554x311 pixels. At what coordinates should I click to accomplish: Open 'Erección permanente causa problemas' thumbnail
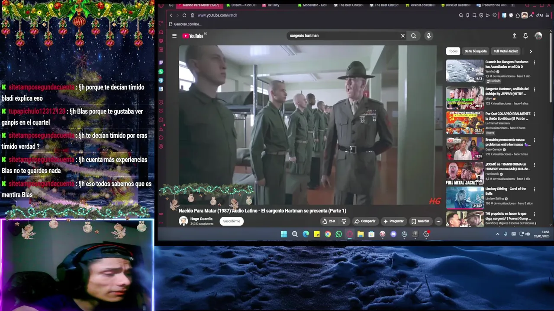[465, 148]
